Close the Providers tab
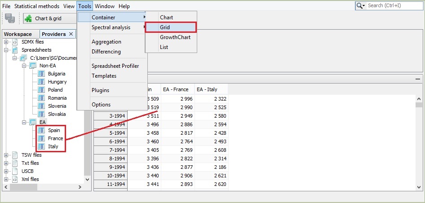This screenshot has height=203, width=425. 71,34
